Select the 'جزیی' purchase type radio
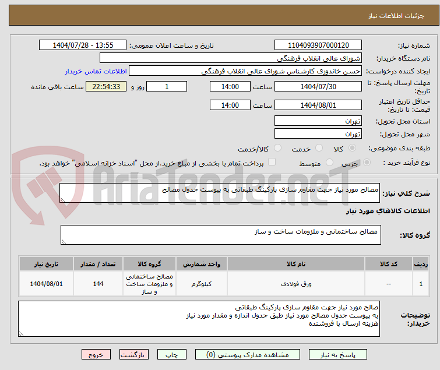 click(367, 163)
